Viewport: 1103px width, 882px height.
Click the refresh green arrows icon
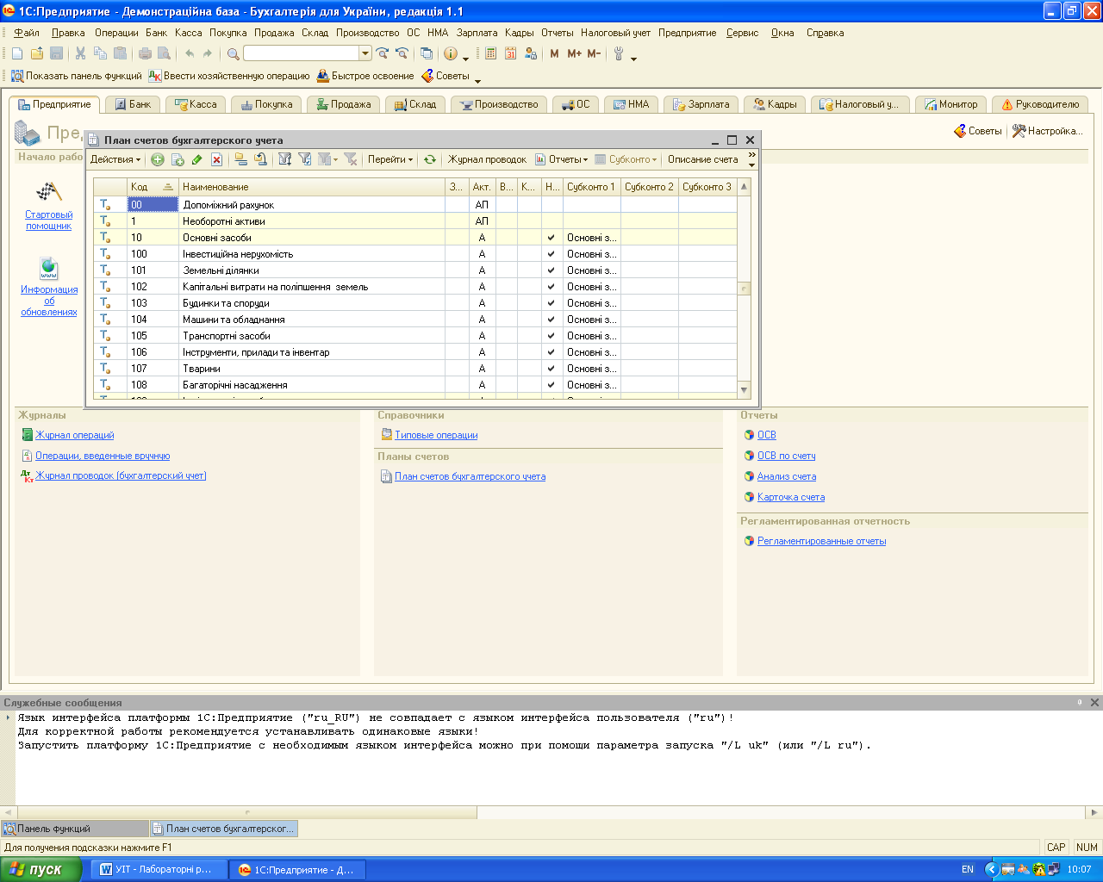429,159
